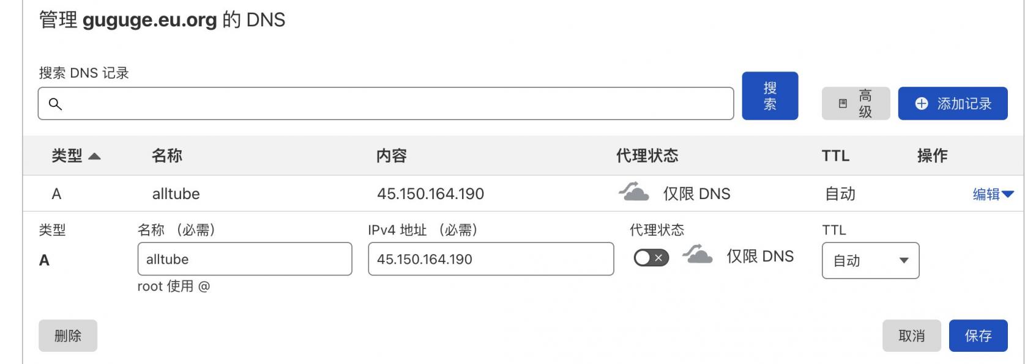Click the cloud icon beside proxy toggle

pyautogui.click(x=697, y=255)
